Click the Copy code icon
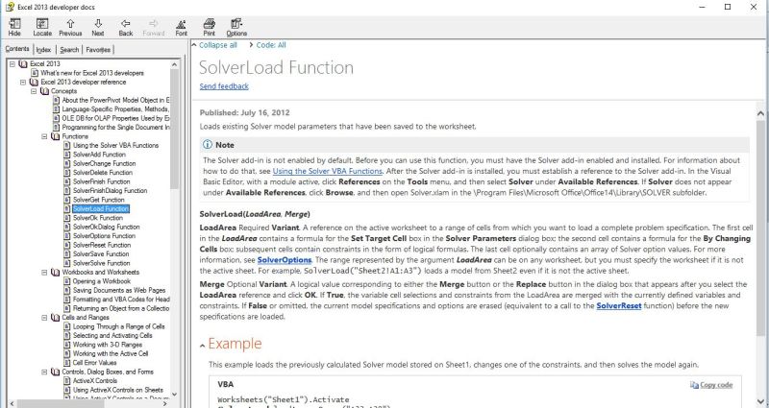Viewport: 769px width, 408px height. (694, 385)
